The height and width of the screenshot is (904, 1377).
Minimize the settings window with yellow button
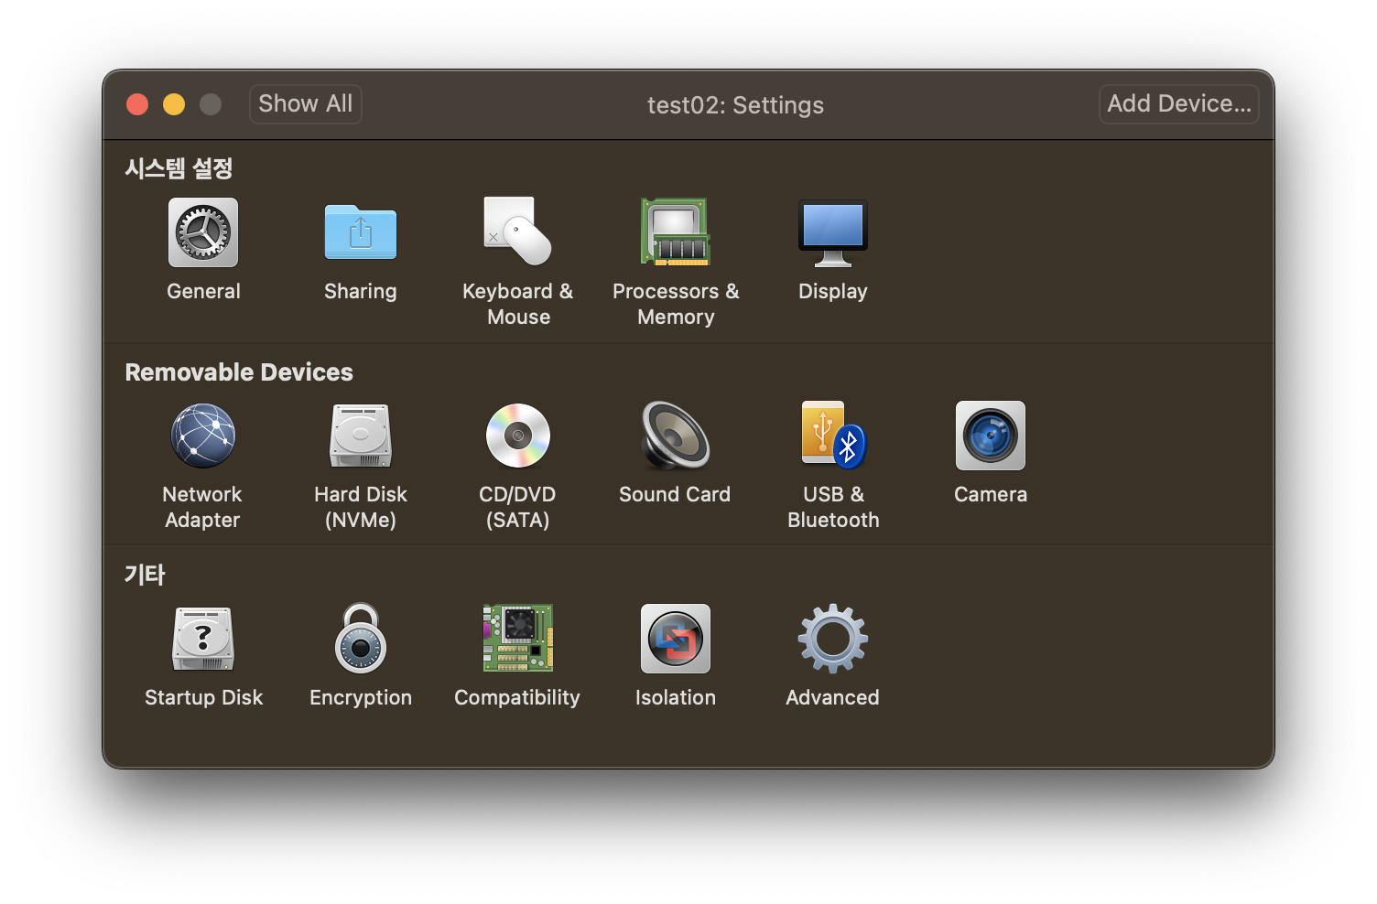pyautogui.click(x=174, y=104)
